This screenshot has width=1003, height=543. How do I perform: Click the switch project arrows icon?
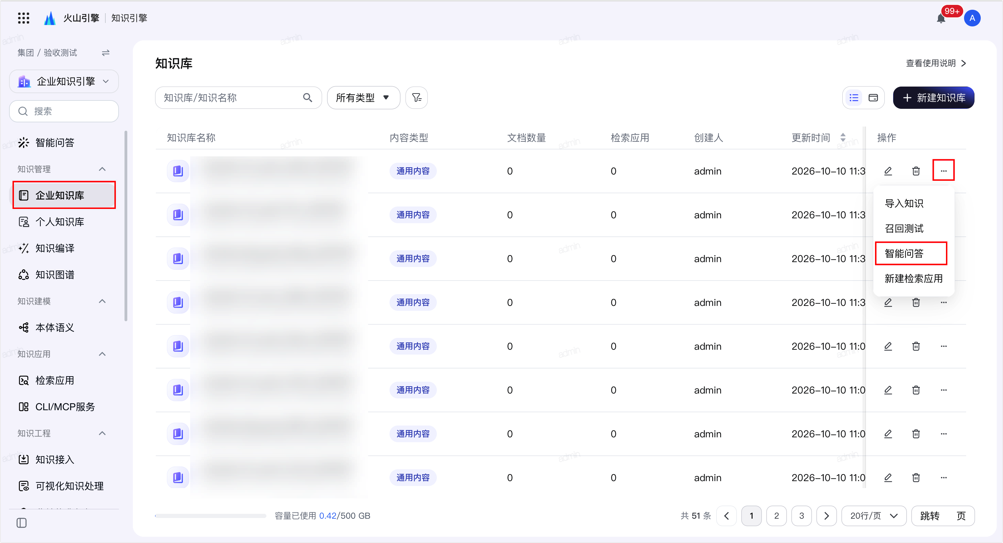coord(105,52)
